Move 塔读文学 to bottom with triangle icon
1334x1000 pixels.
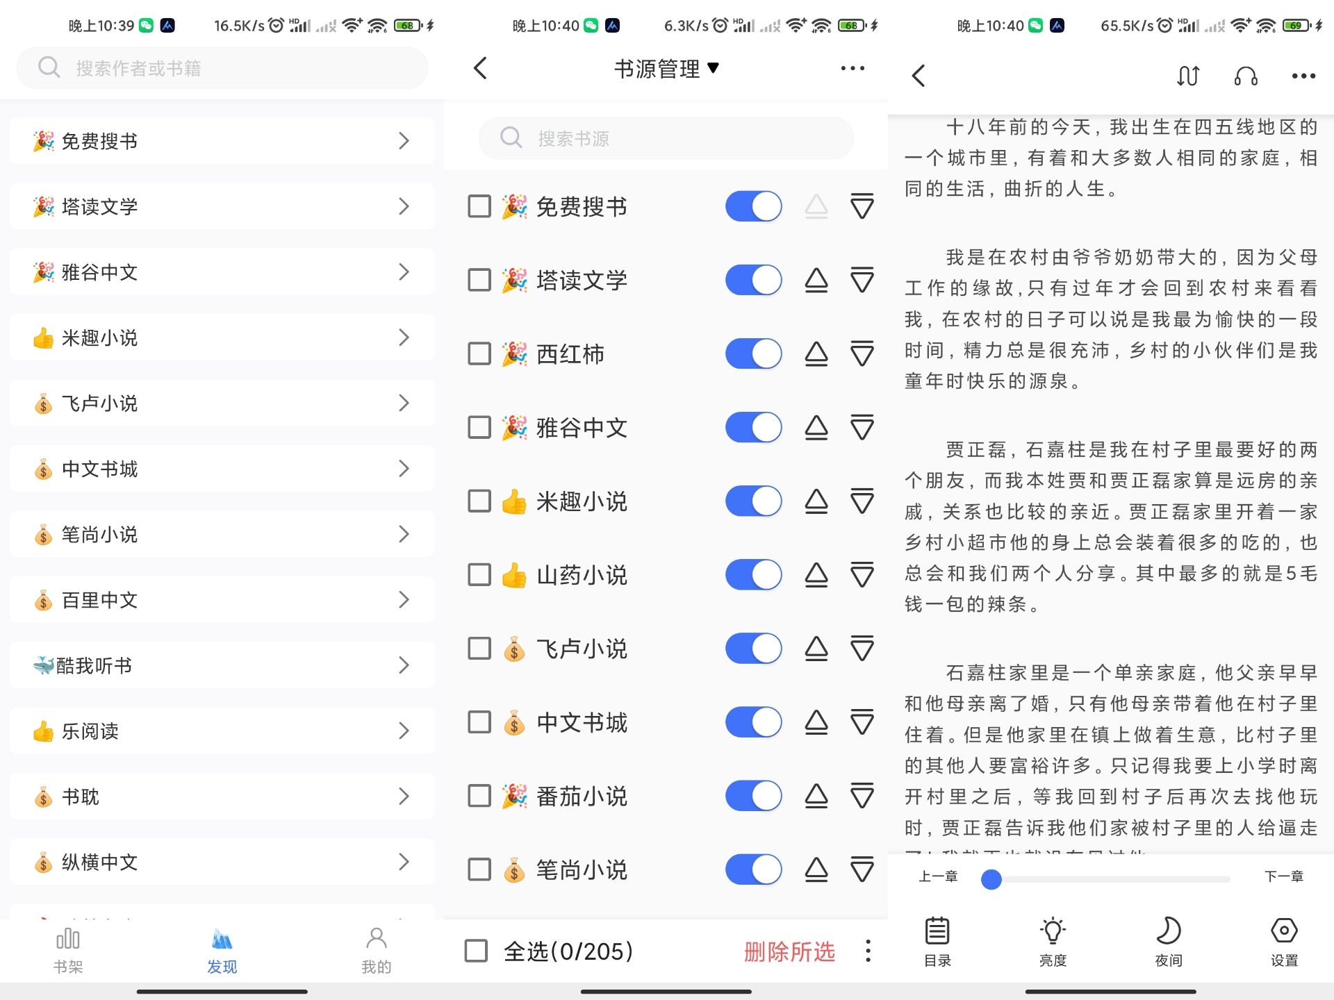point(861,281)
